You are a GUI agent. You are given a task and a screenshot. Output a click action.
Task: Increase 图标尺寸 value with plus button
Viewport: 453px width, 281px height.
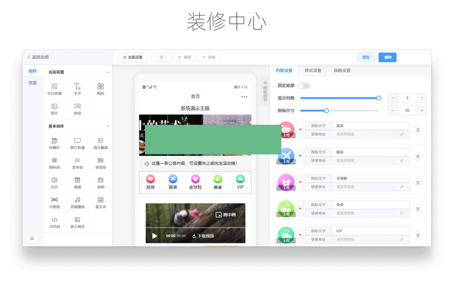(422, 111)
